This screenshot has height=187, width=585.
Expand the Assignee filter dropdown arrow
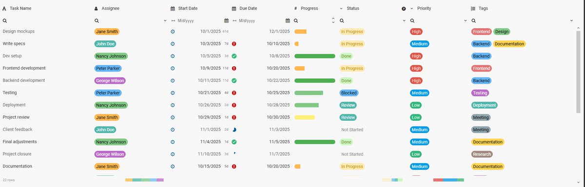tap(166, 21)
